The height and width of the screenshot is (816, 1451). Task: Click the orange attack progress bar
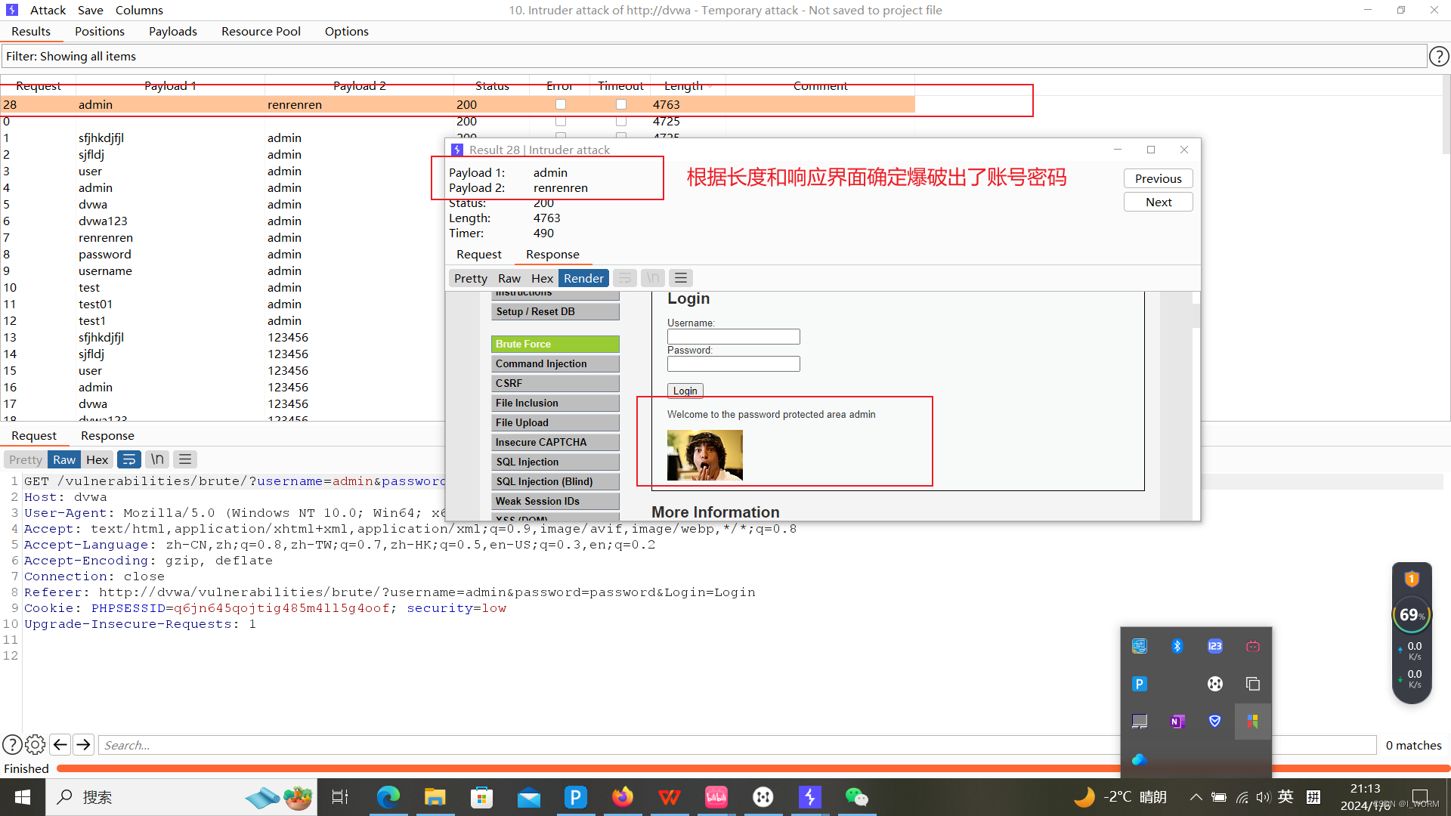click(x=753, y=768)
